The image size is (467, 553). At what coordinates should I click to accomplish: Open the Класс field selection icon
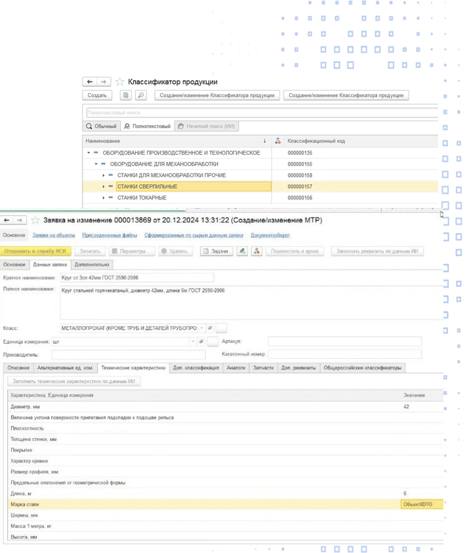point(210,328)
